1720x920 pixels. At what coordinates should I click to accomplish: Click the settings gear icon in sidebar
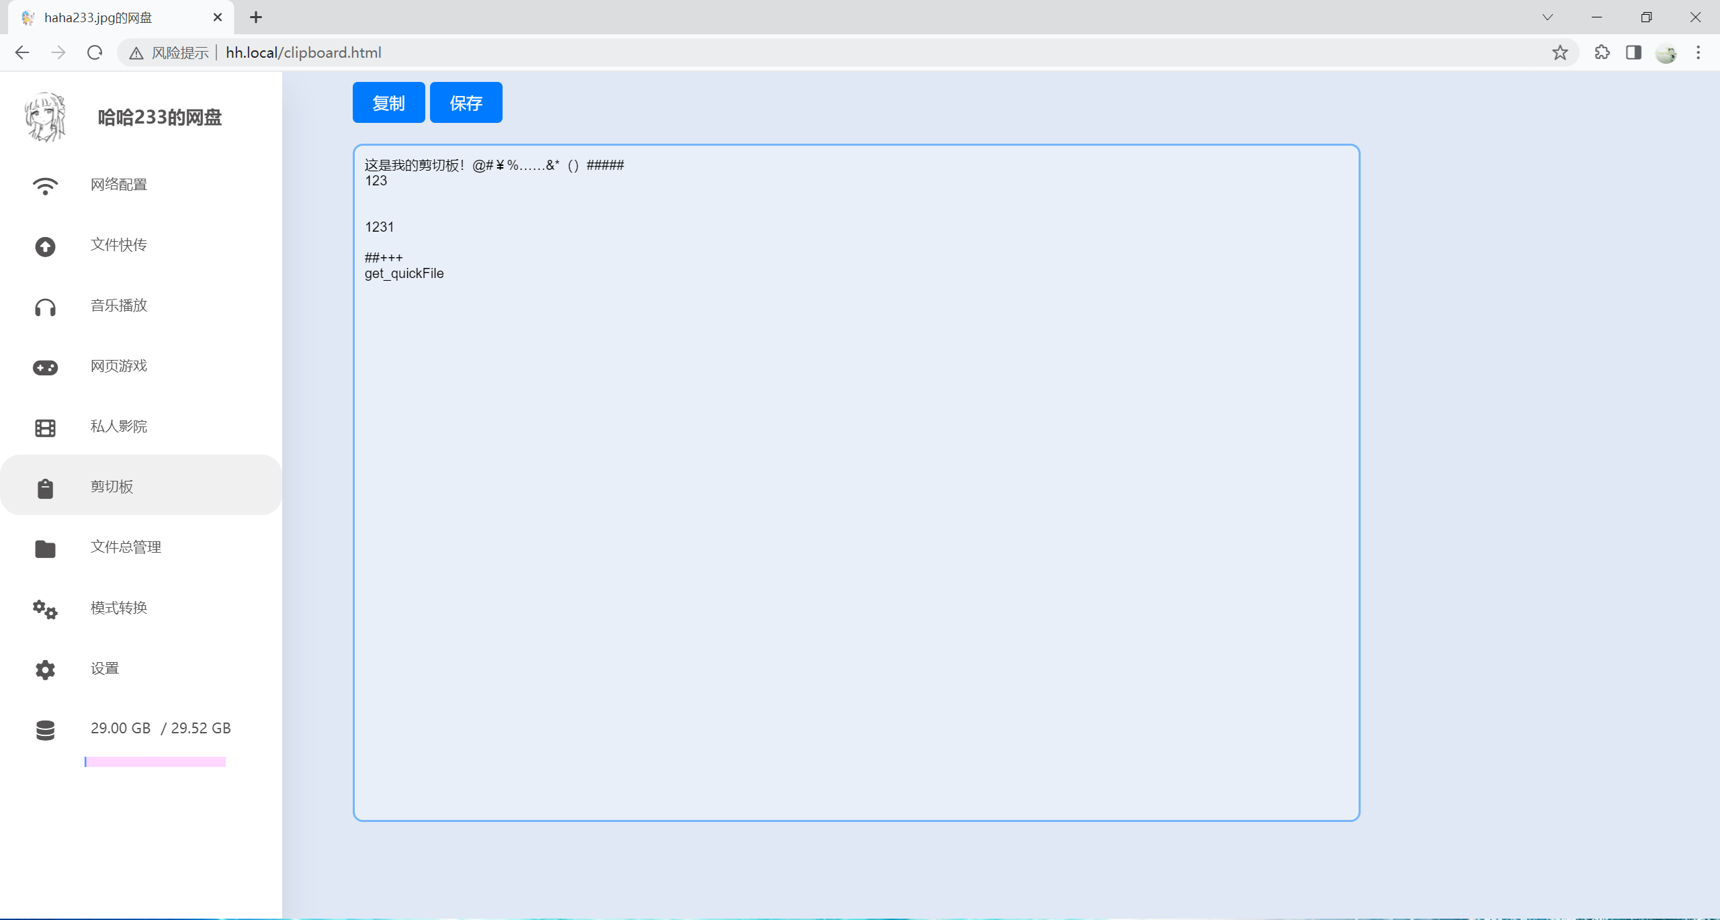(x=45, y=670)
